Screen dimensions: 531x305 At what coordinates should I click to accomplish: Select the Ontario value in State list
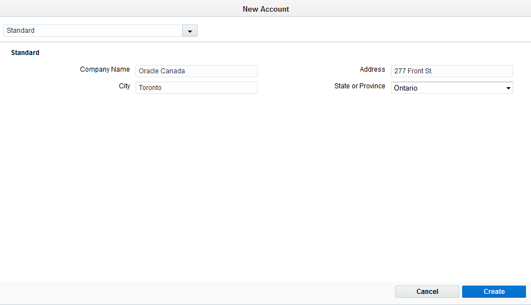[405, 88]
